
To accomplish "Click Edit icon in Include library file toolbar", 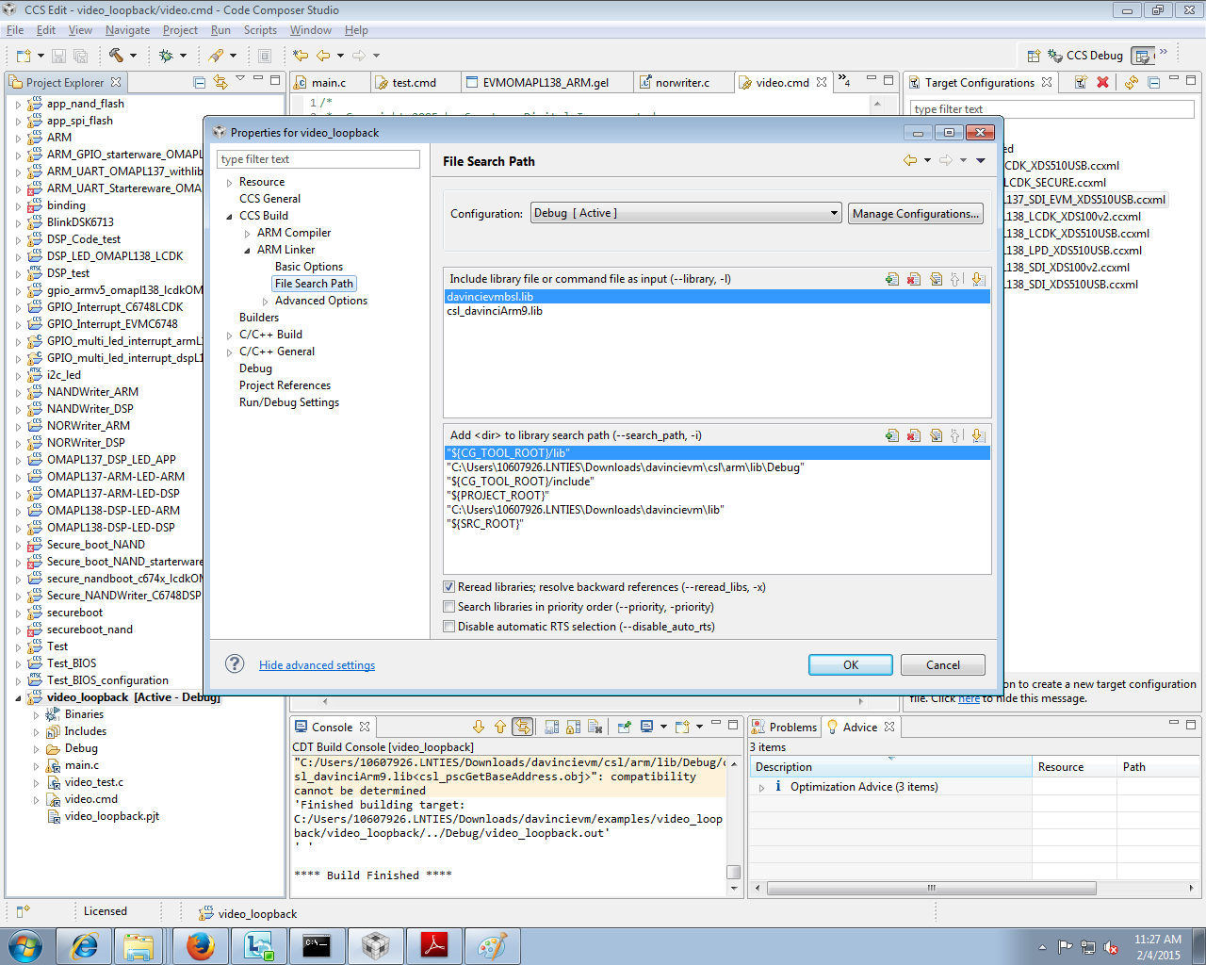I will (x=936, y=279).
